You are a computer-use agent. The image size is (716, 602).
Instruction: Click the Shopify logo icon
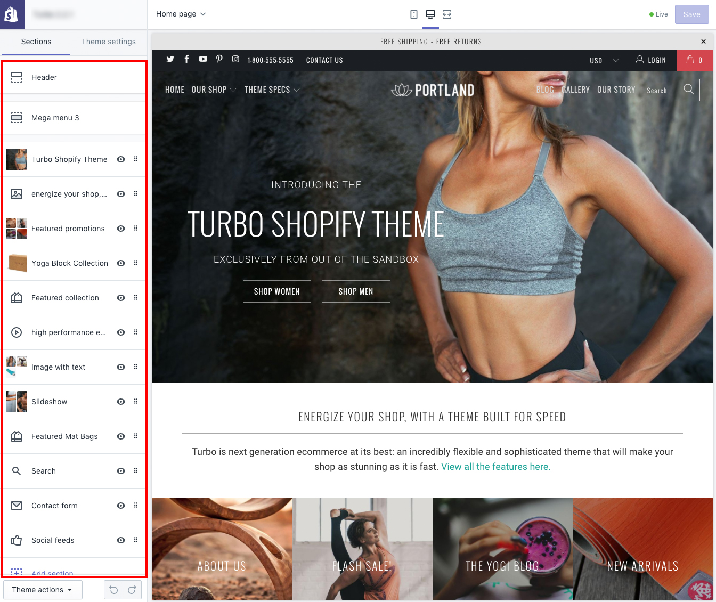(x=12, y=14)
